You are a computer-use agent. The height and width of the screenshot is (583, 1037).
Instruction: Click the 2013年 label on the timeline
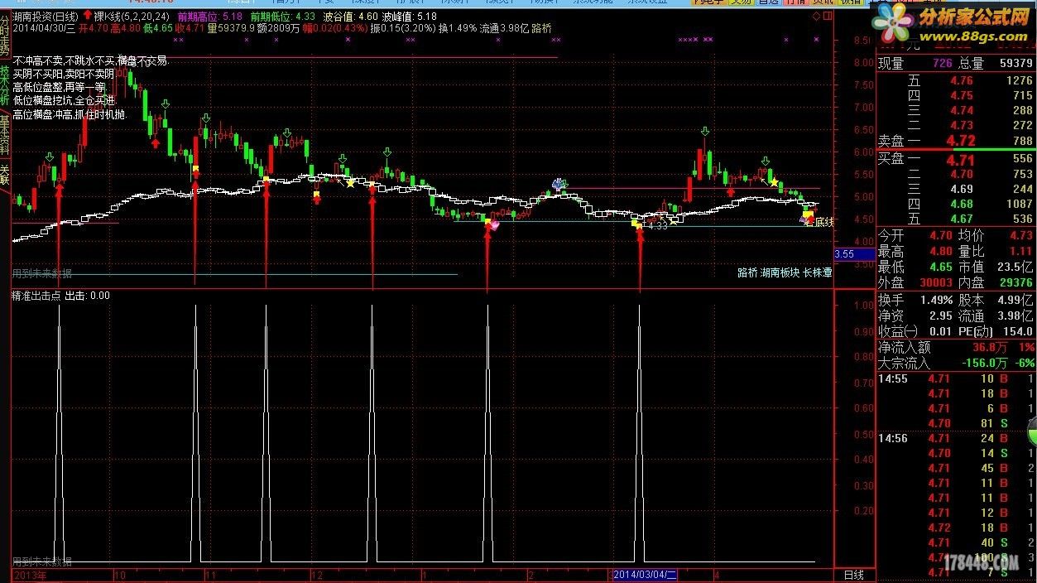(x=31, y=575)
